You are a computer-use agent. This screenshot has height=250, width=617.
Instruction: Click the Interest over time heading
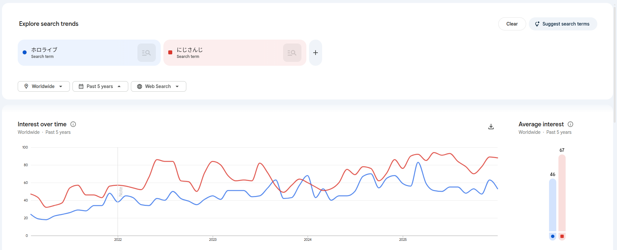pos(42,124)
